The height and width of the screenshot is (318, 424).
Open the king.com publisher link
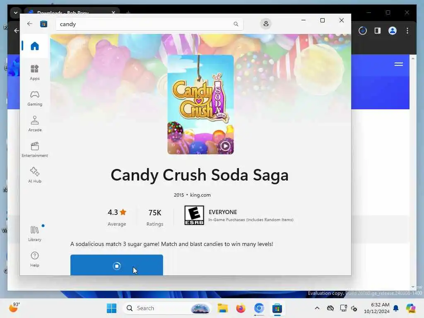tap(200, 195)
